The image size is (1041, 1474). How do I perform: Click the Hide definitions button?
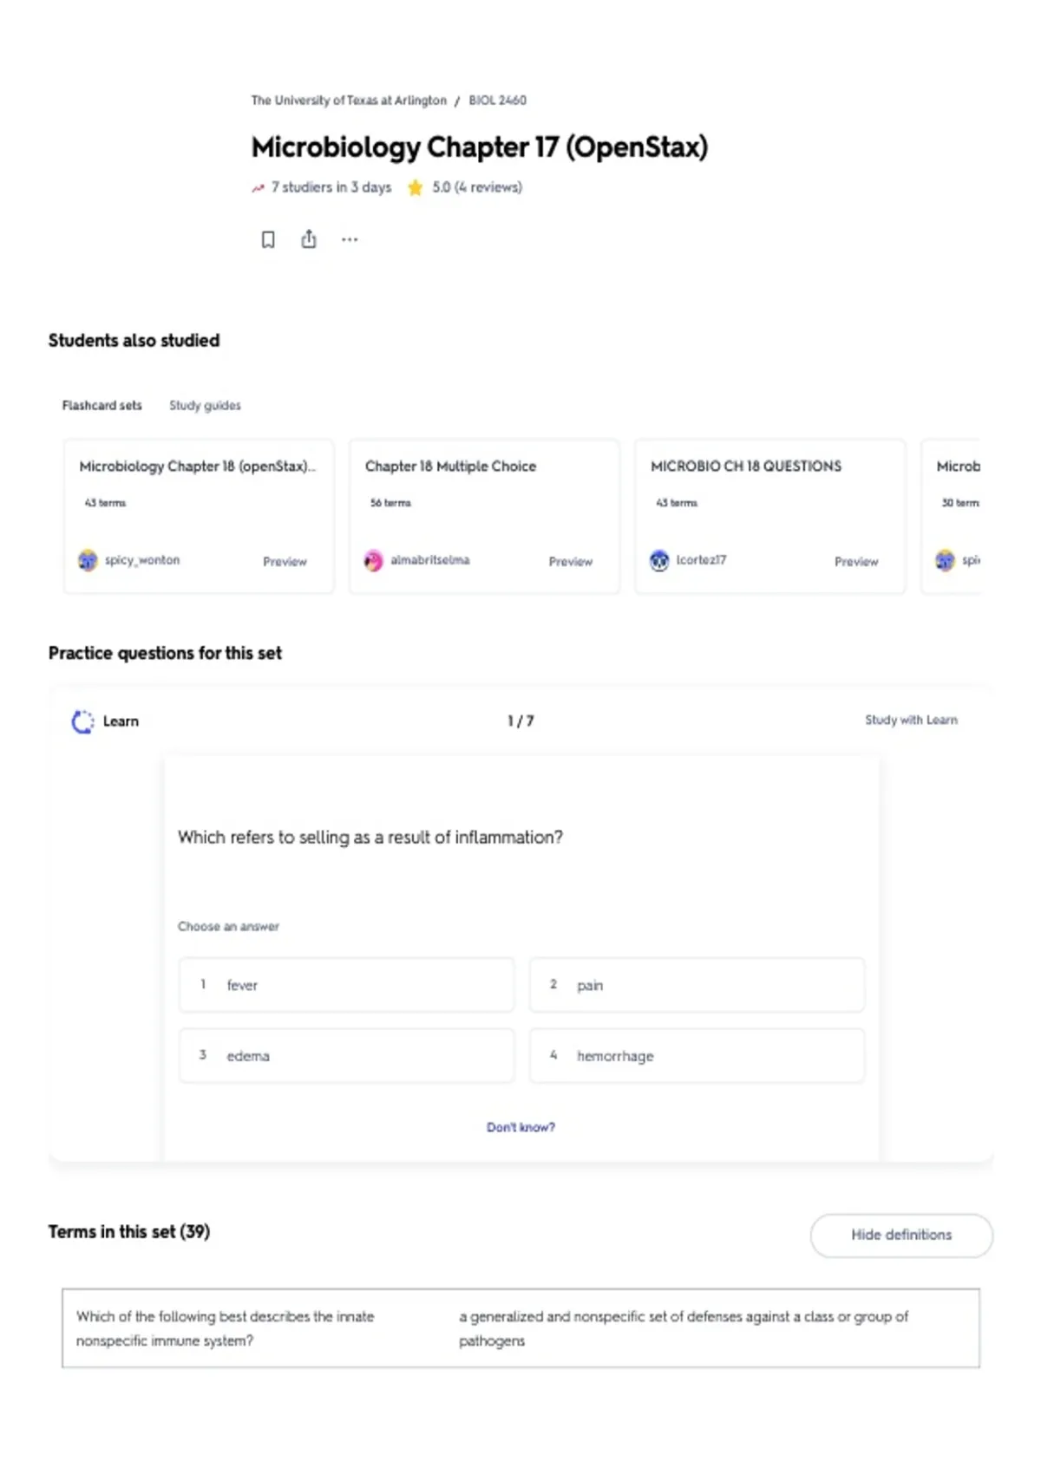[901, 1235]
